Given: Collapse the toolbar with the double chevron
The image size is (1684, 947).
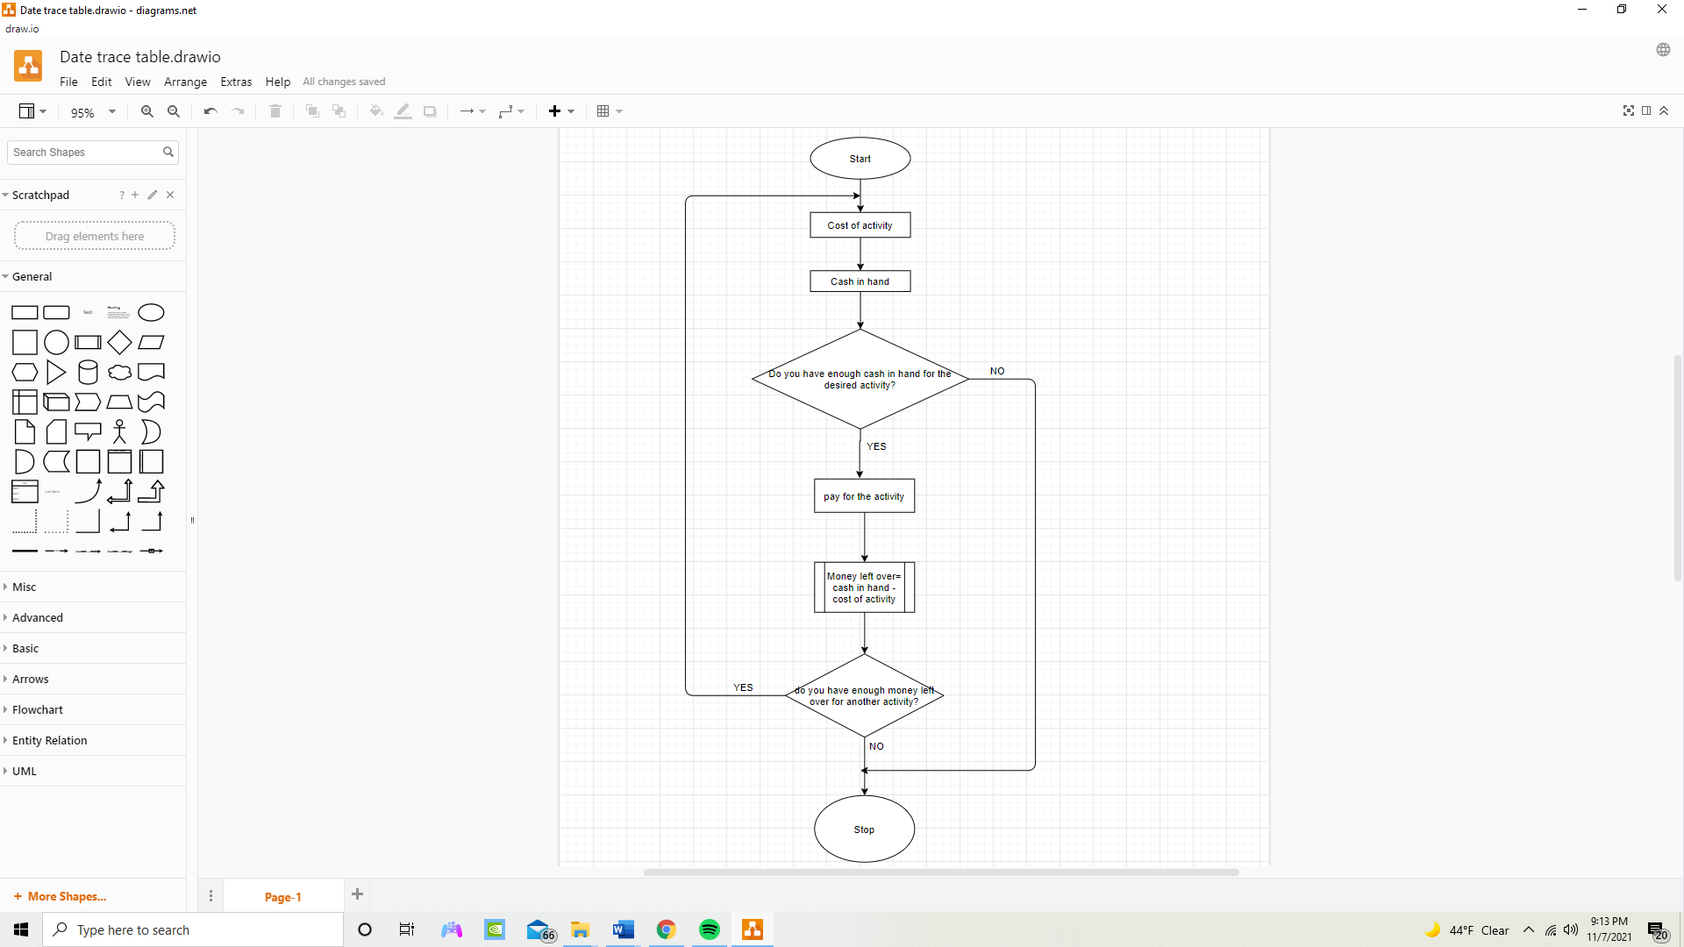Looking at the screenshot, I should (1664, 110).
